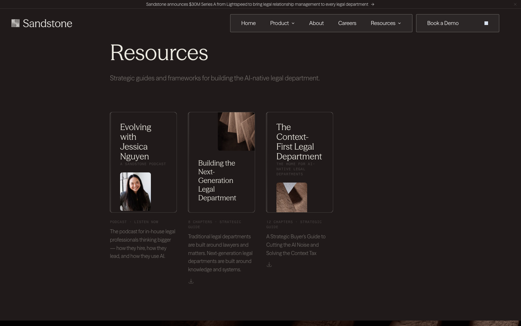This screenshot has height=326, width=521.
Task: Open The Context-First Legal Department card
Action: [x=300, y=162]
